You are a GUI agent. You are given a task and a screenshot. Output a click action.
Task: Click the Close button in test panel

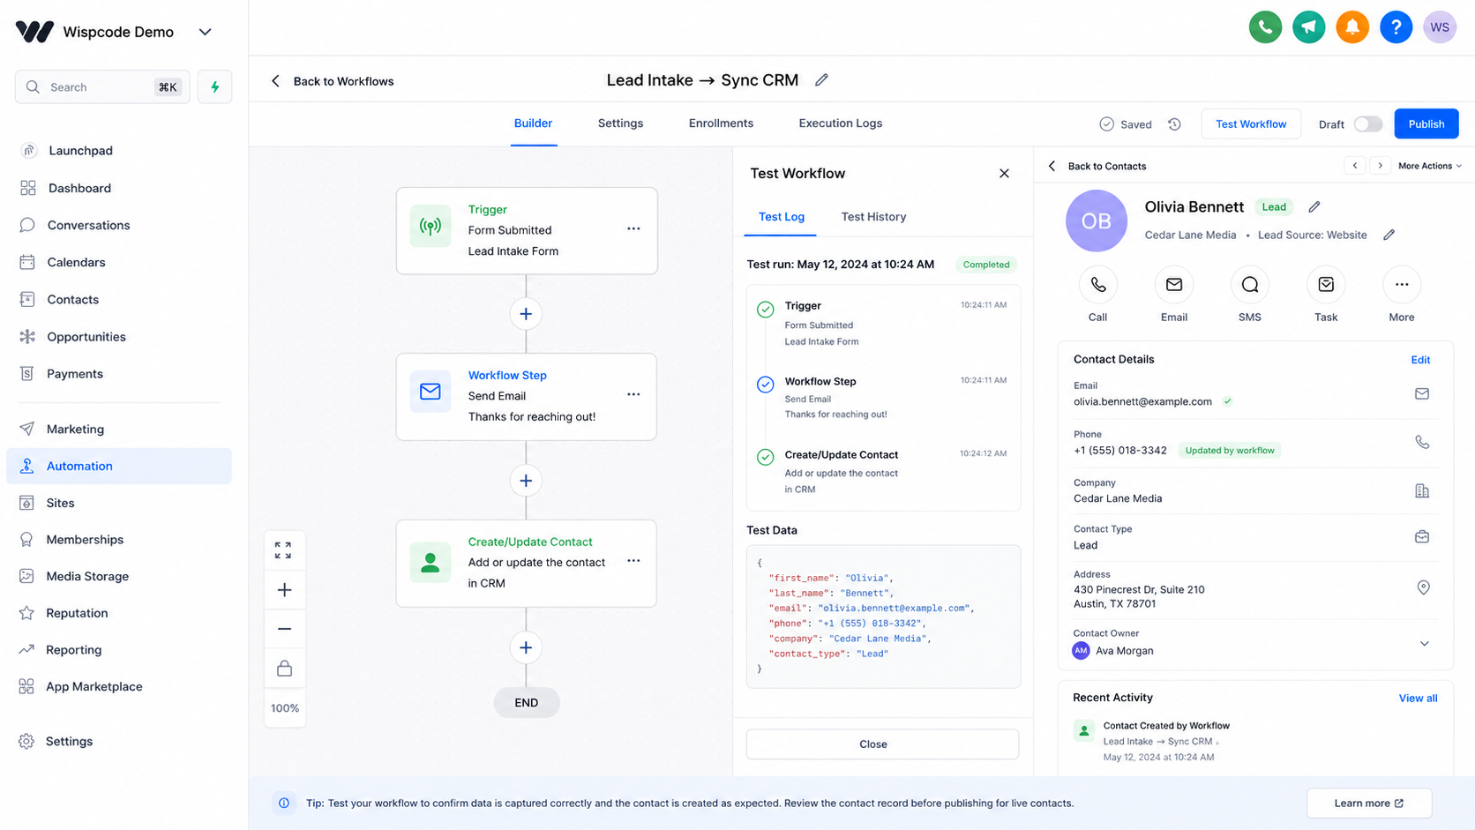pos(882,744)
